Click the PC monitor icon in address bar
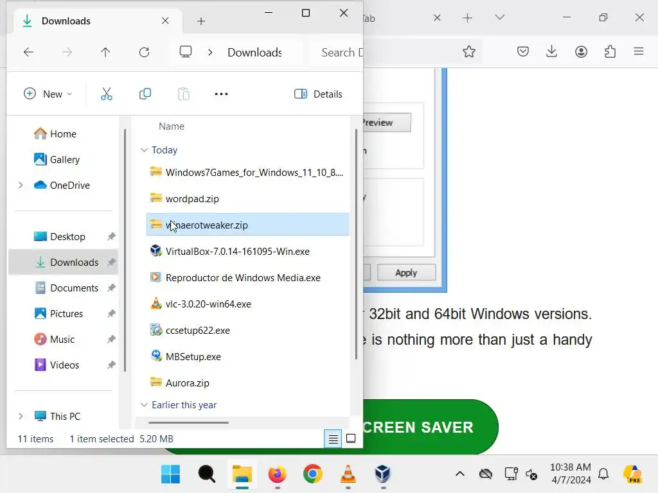The height and width of the screenshot is (493, 658). tap(186, 52)
